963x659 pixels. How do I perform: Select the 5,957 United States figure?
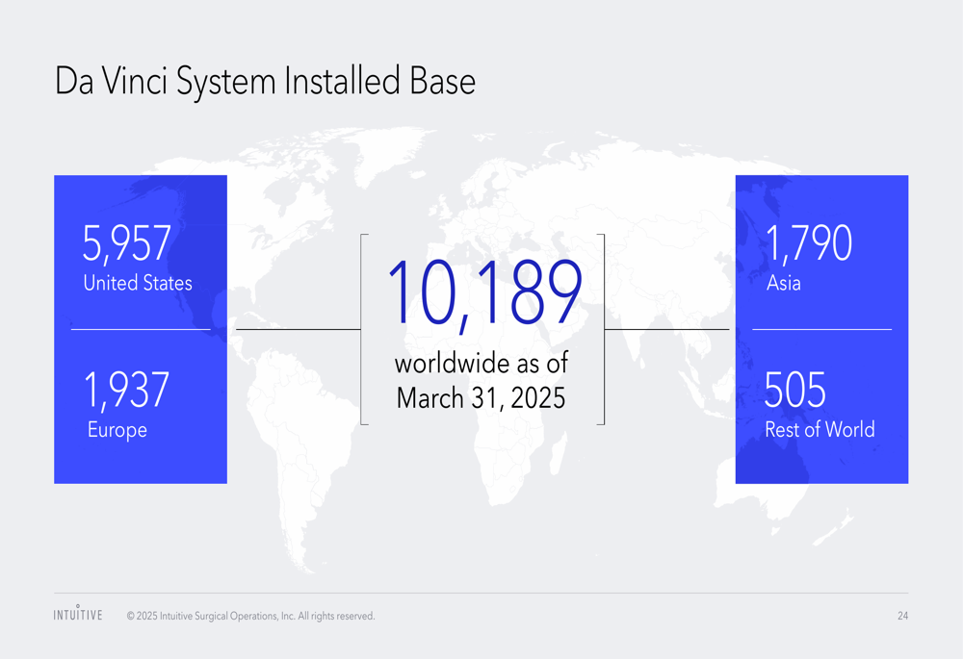[126, 243]
